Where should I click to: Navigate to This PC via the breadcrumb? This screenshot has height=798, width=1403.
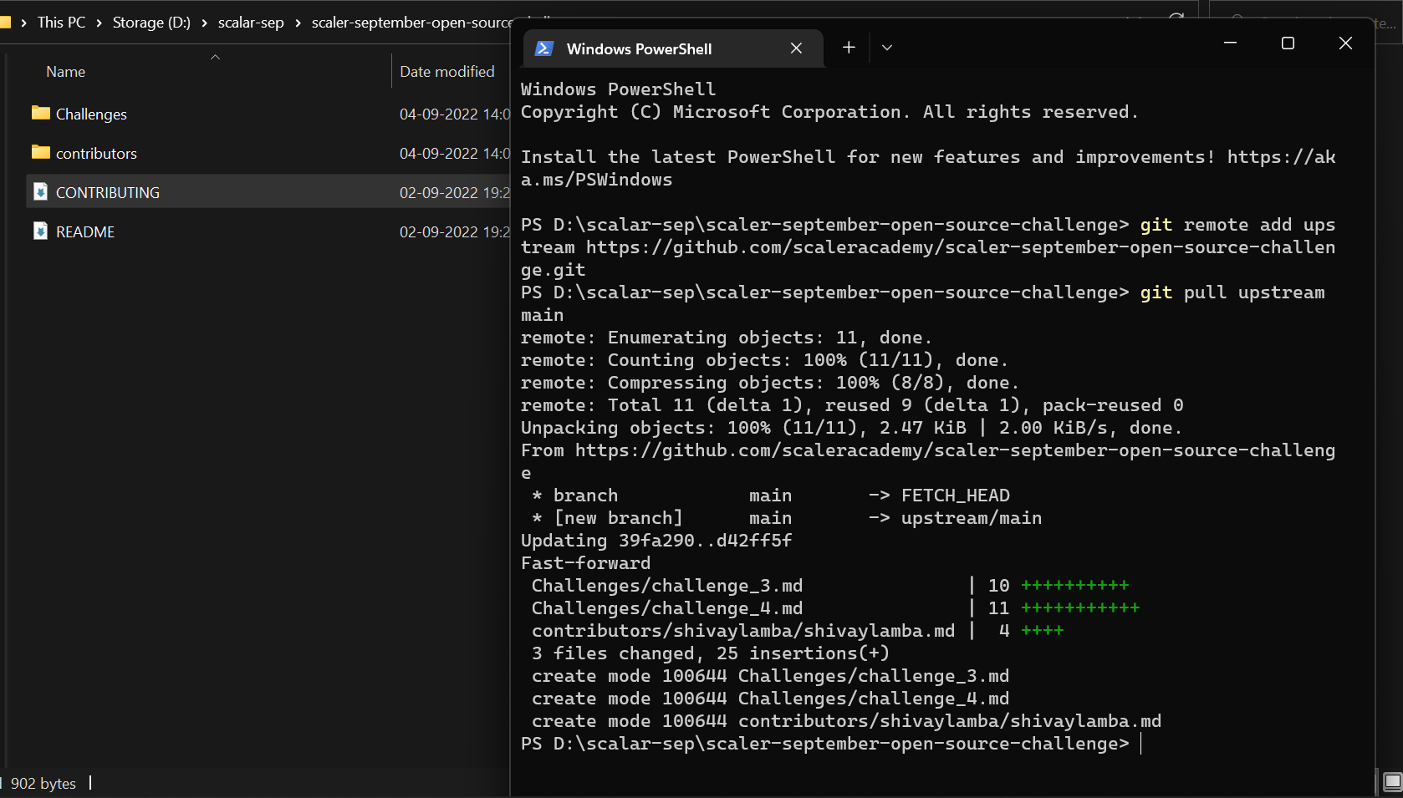[x=61, y=22]
